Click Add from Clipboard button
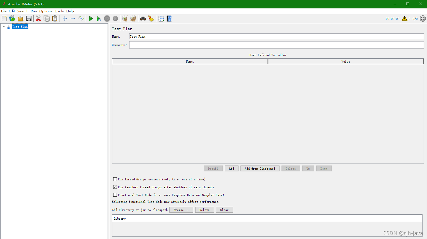The height and width of the screenshot is (239, 427). coord(260,169)
